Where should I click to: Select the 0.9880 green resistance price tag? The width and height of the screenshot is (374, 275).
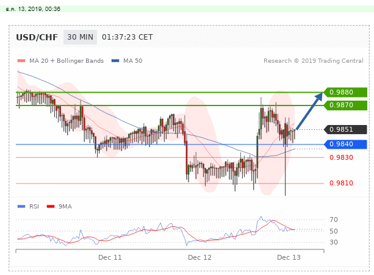[345, 92]
